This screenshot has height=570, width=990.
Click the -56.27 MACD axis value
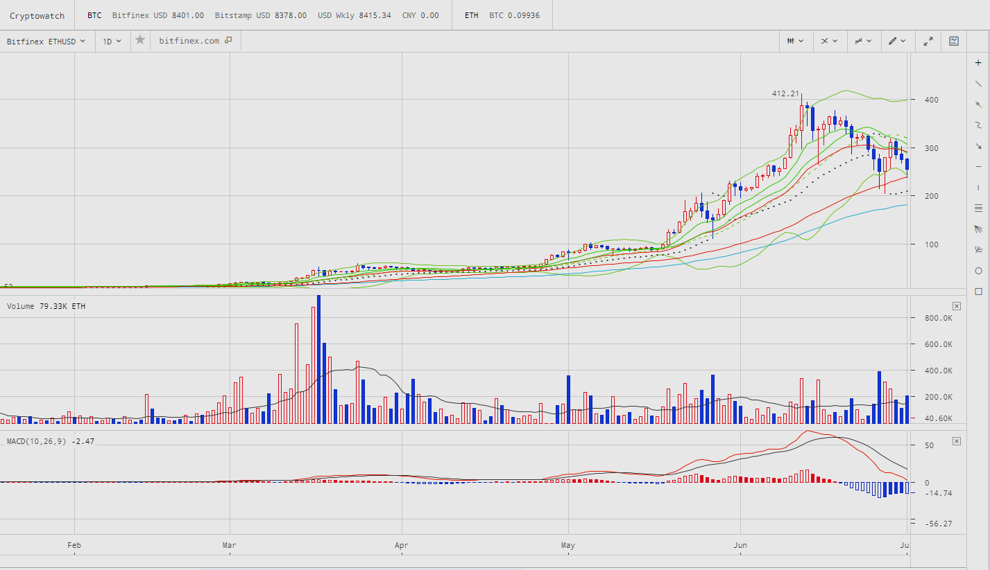pyautogui.click(x=937, y=524)
